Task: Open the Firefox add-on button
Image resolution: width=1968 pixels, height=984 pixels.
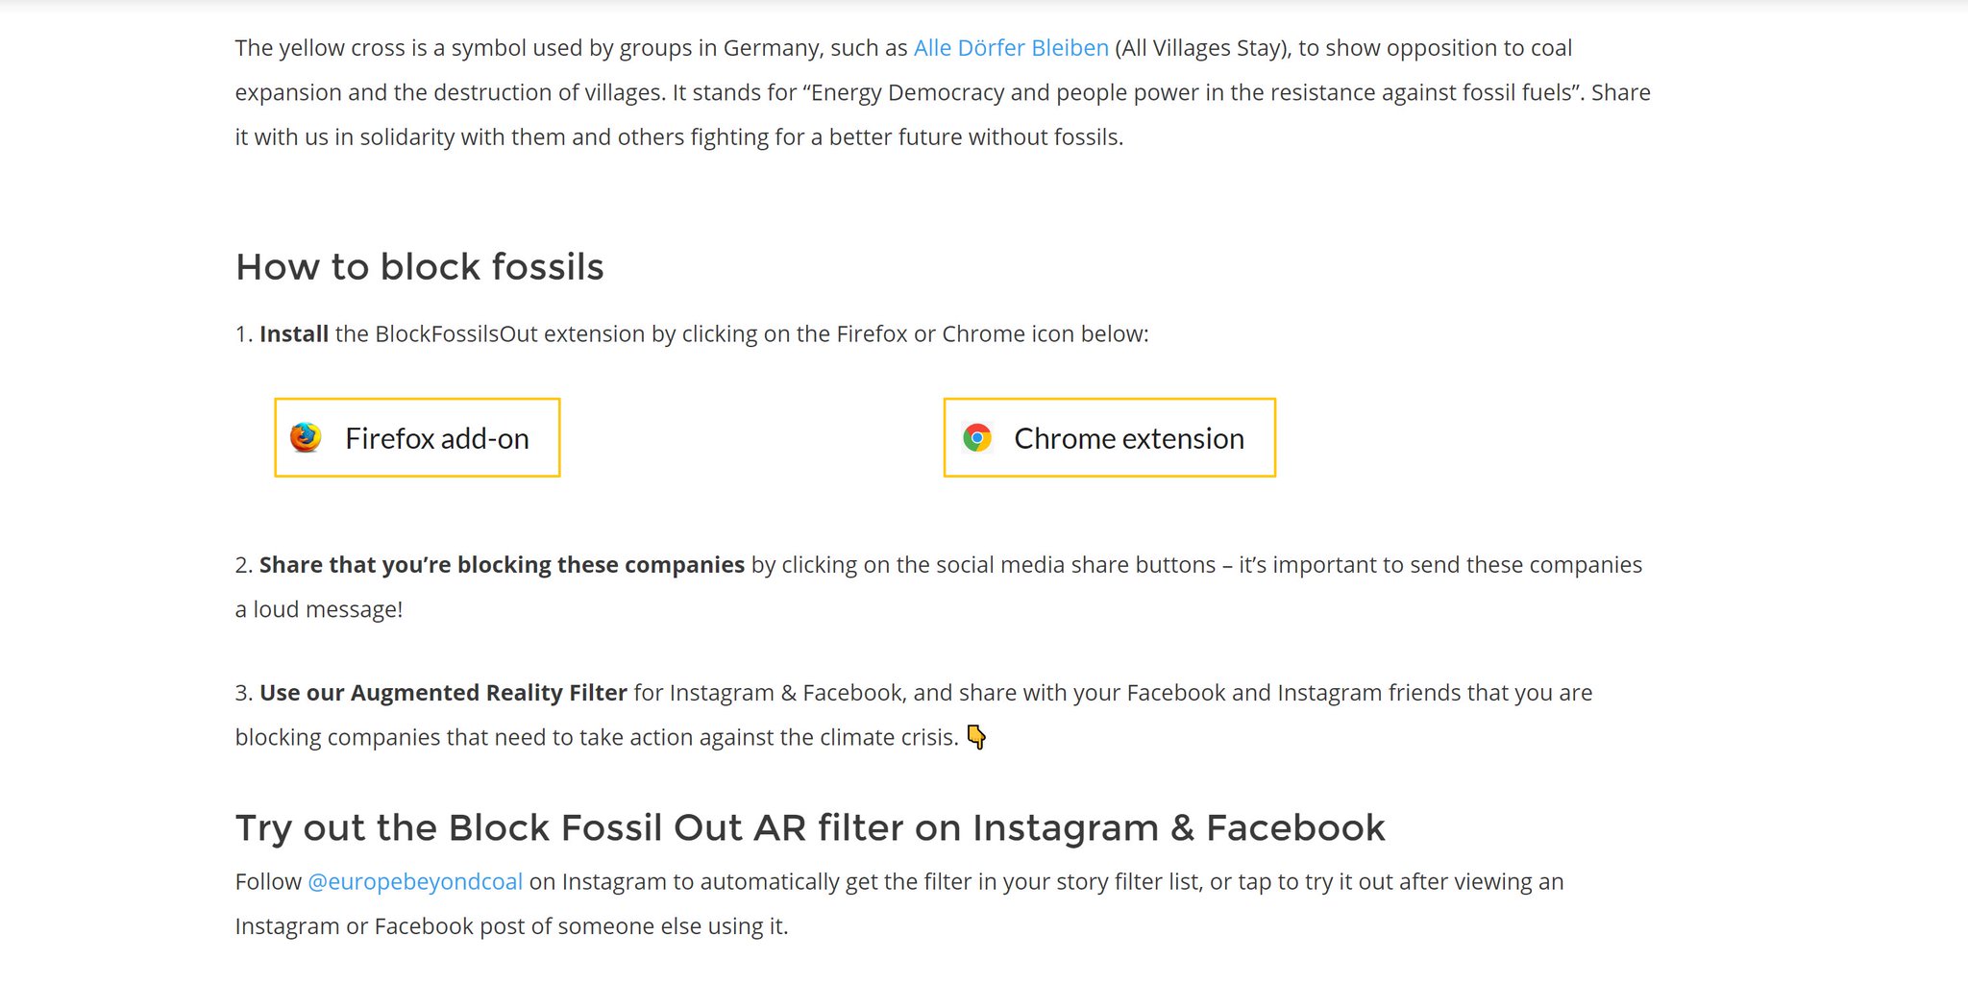Action: click(x=417, y=437)
